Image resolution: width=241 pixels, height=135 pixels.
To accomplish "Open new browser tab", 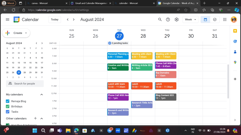I will [x=204, y=3].
